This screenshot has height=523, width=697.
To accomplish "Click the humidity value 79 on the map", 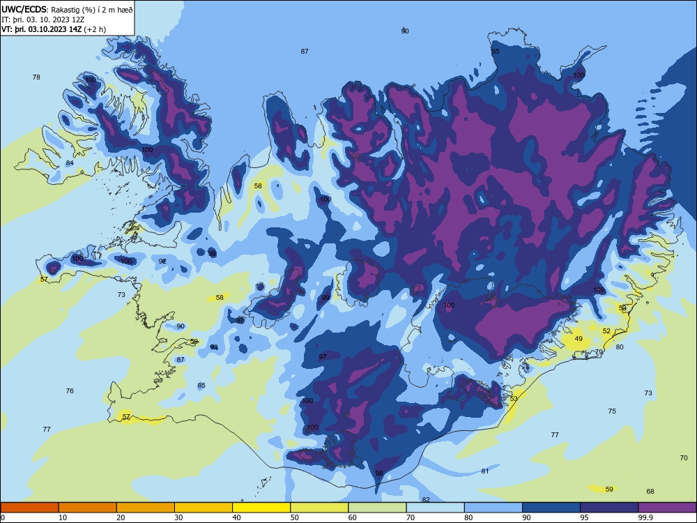I will point(599,351).
